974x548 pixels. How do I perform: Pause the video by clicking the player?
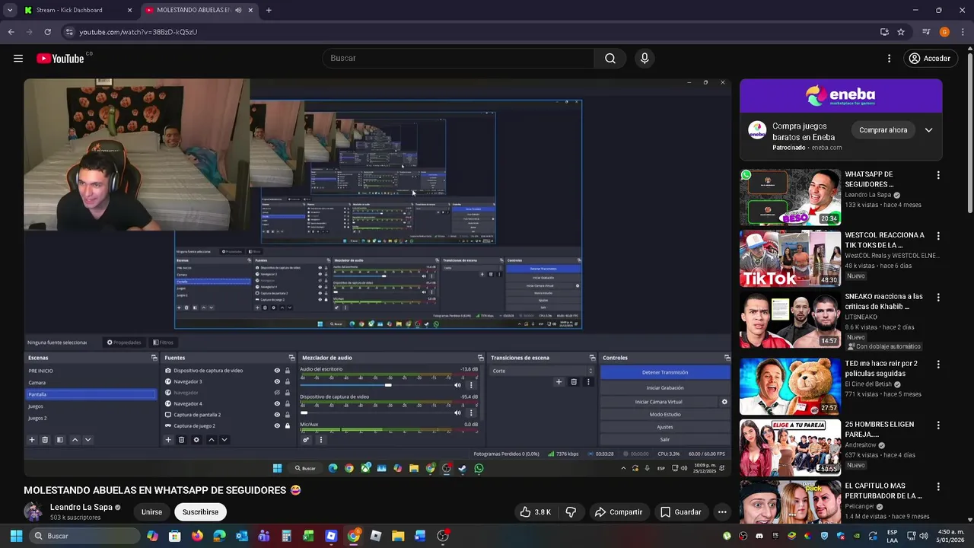377,278
